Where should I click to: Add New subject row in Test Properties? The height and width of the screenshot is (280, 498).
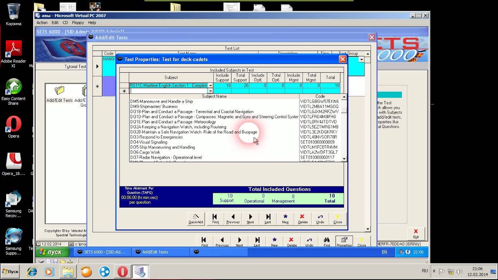pyautogui.click(x=285, y=219)
